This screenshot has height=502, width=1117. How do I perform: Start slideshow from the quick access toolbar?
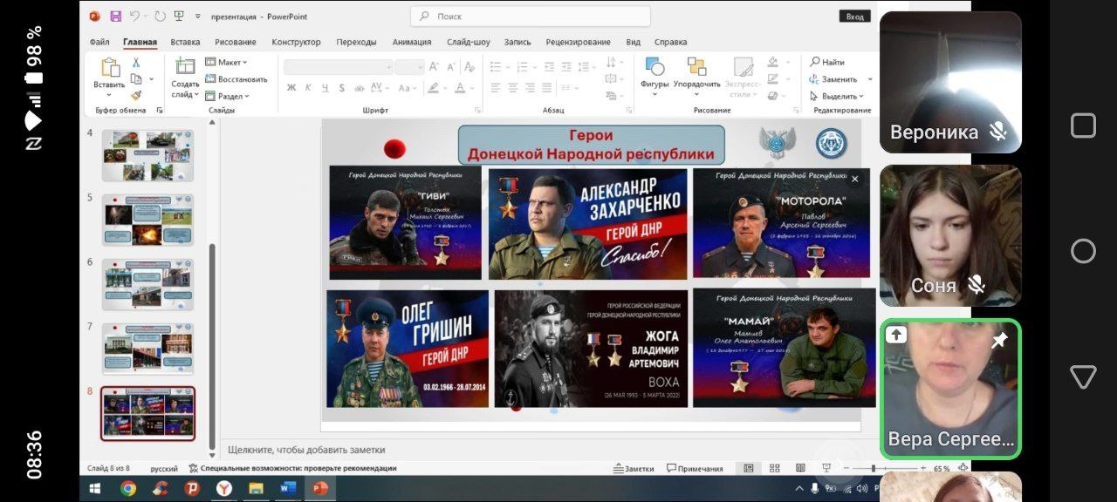[x=179, y=16]
